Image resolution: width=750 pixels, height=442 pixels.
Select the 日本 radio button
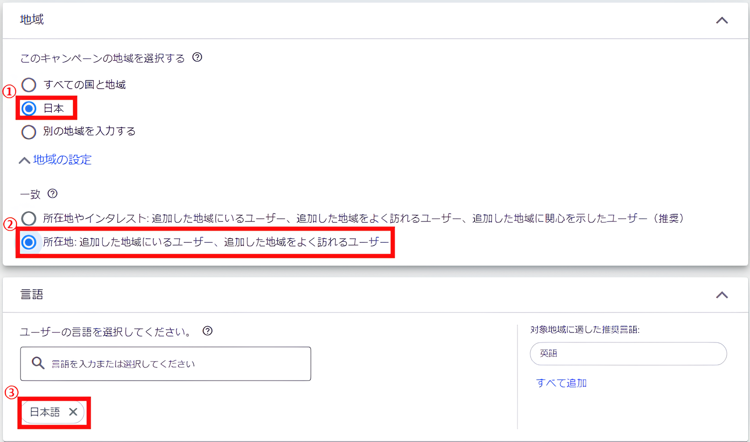(x=29, y=108)
